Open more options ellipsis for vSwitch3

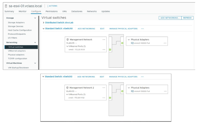(x=142, y=77)
